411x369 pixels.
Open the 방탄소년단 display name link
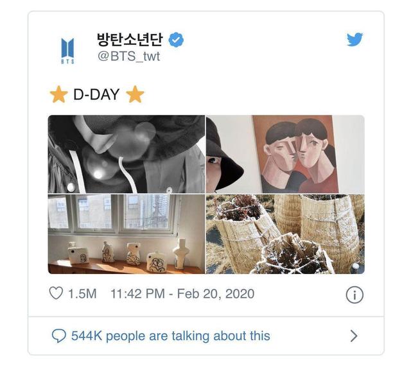(130, 40)
